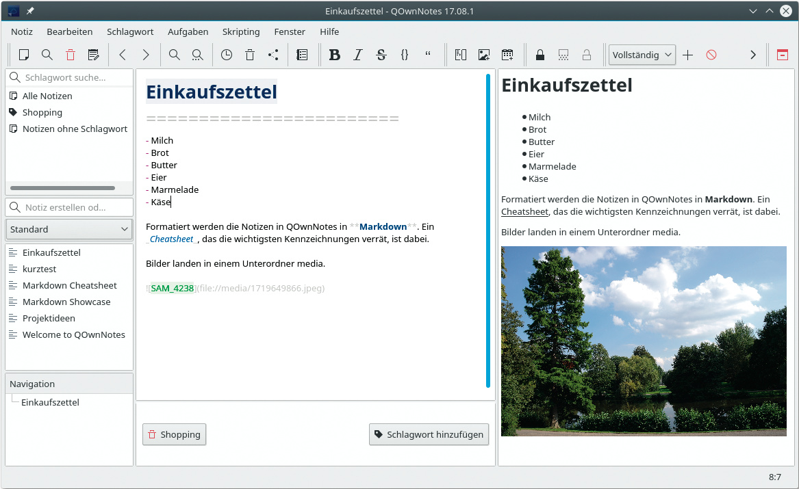Apply italic formatting
Viewport: 799px width, 489px height.
tap(357, 55)
